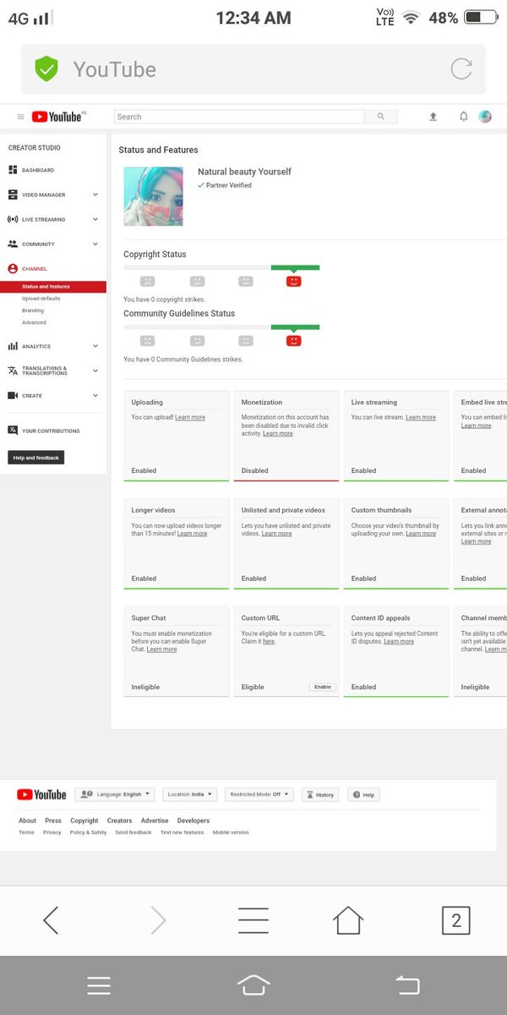Screen dimensions: 507x1015
Task: Click the footer Help button
Action: coord(364,794)
